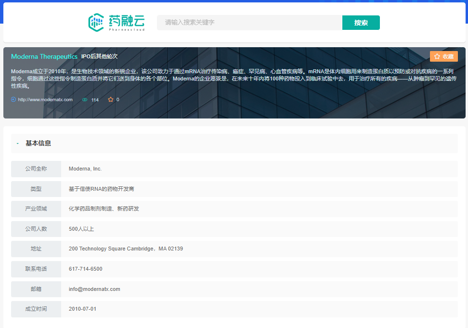Open the Moderna Therapeutics company title
The width and height of the screenshot is (468, 328).
click(x=44, y=56)
